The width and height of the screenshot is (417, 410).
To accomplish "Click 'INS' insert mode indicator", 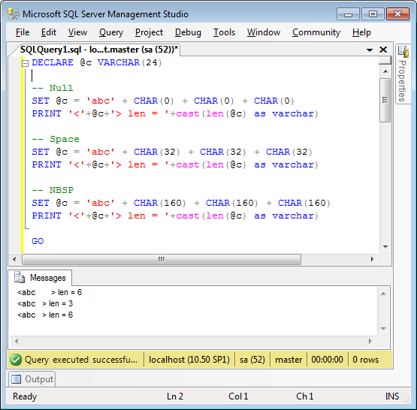I will tap(392, 396).
